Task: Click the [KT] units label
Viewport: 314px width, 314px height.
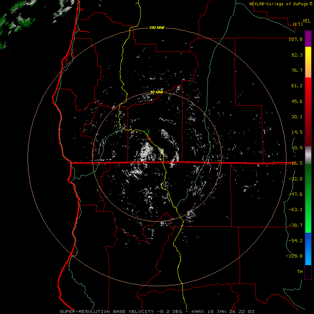Action: pyautogui.click(x=298, y=24)
